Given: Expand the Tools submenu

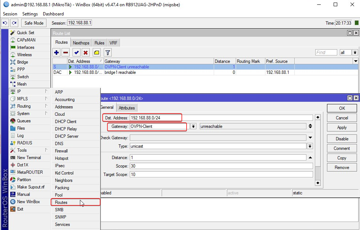Looking at the screenshot, I should pos(29,150).
